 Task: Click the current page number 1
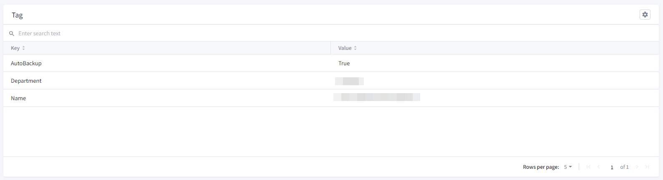(x=612, y=167)
